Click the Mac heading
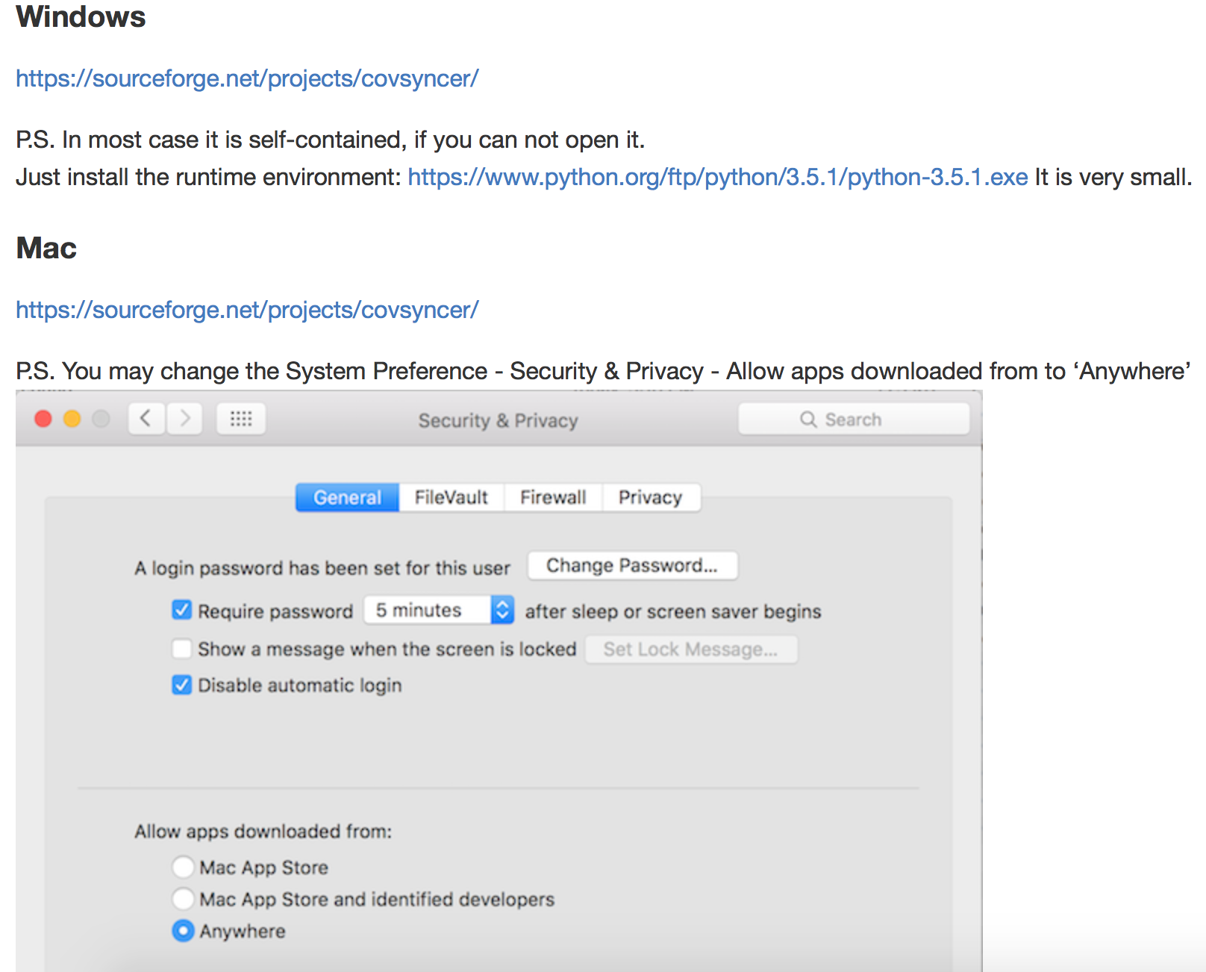This screenshot has height=972, width=1206. (46, 248)
